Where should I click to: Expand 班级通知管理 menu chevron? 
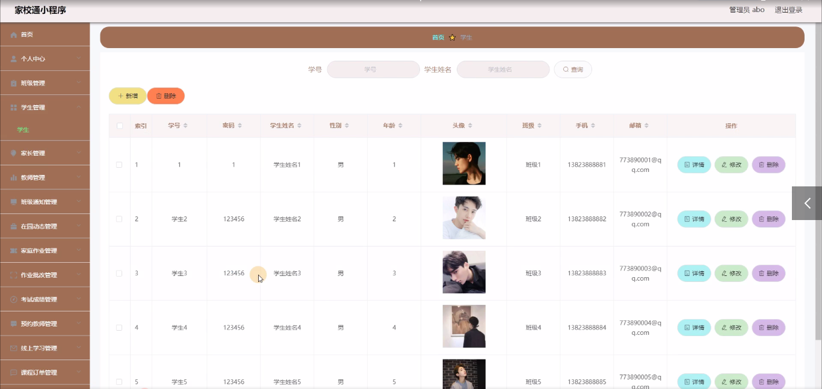[x=79, y=201]
